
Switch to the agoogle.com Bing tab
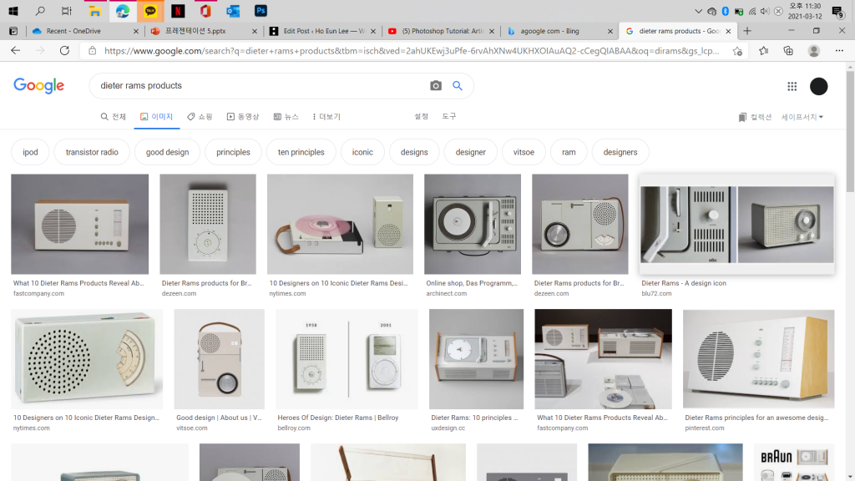point(559,31)
